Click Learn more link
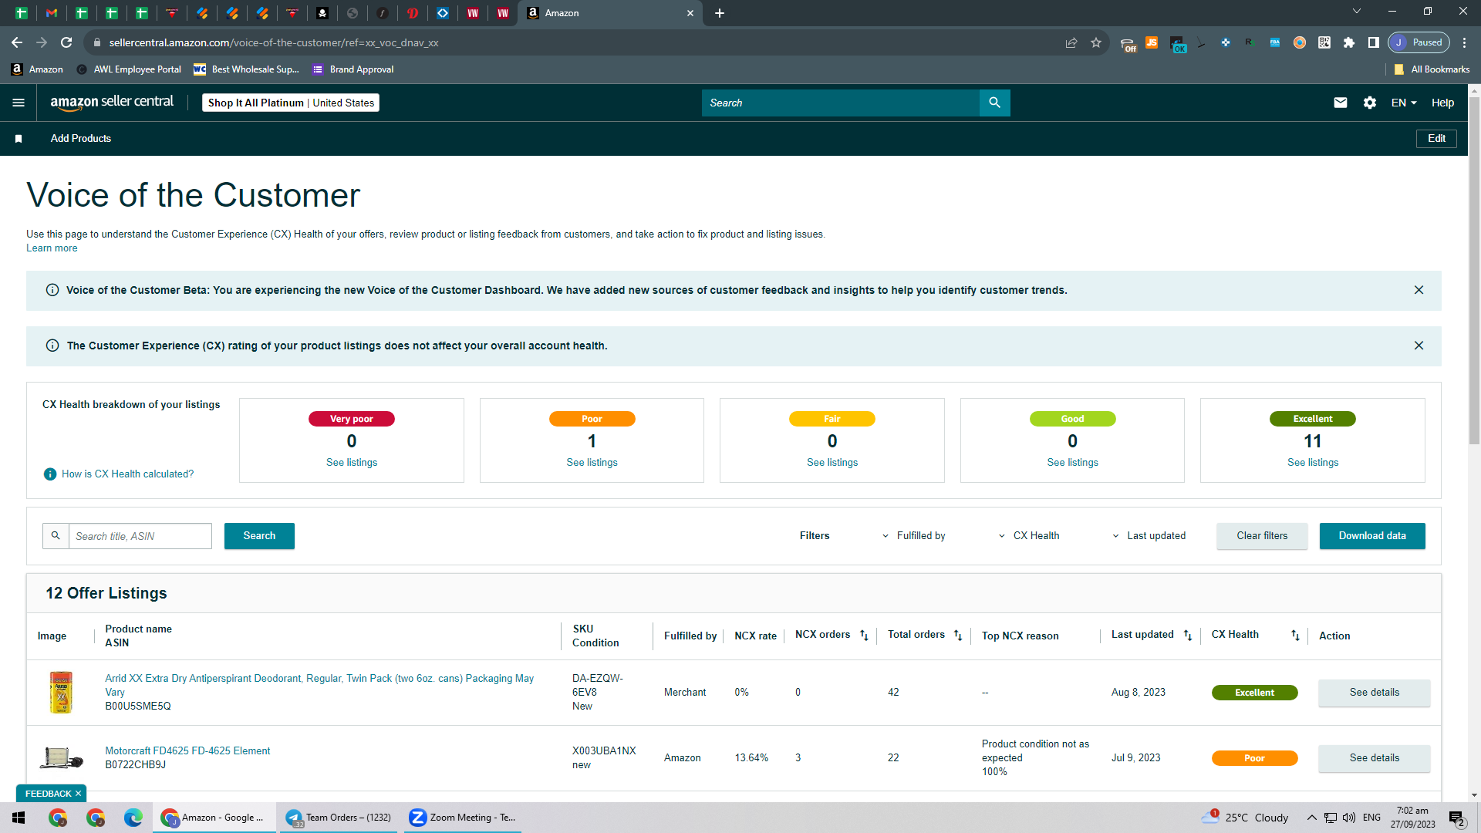This screenshot has width=1481, height=833. (x=52, y=248)
